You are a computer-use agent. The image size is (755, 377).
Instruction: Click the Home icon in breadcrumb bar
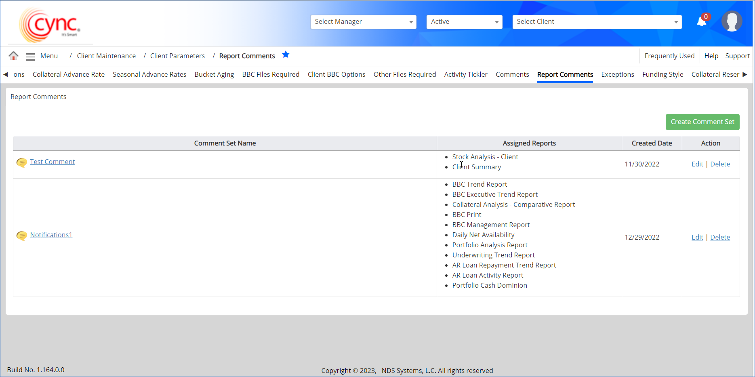point(13,56)
